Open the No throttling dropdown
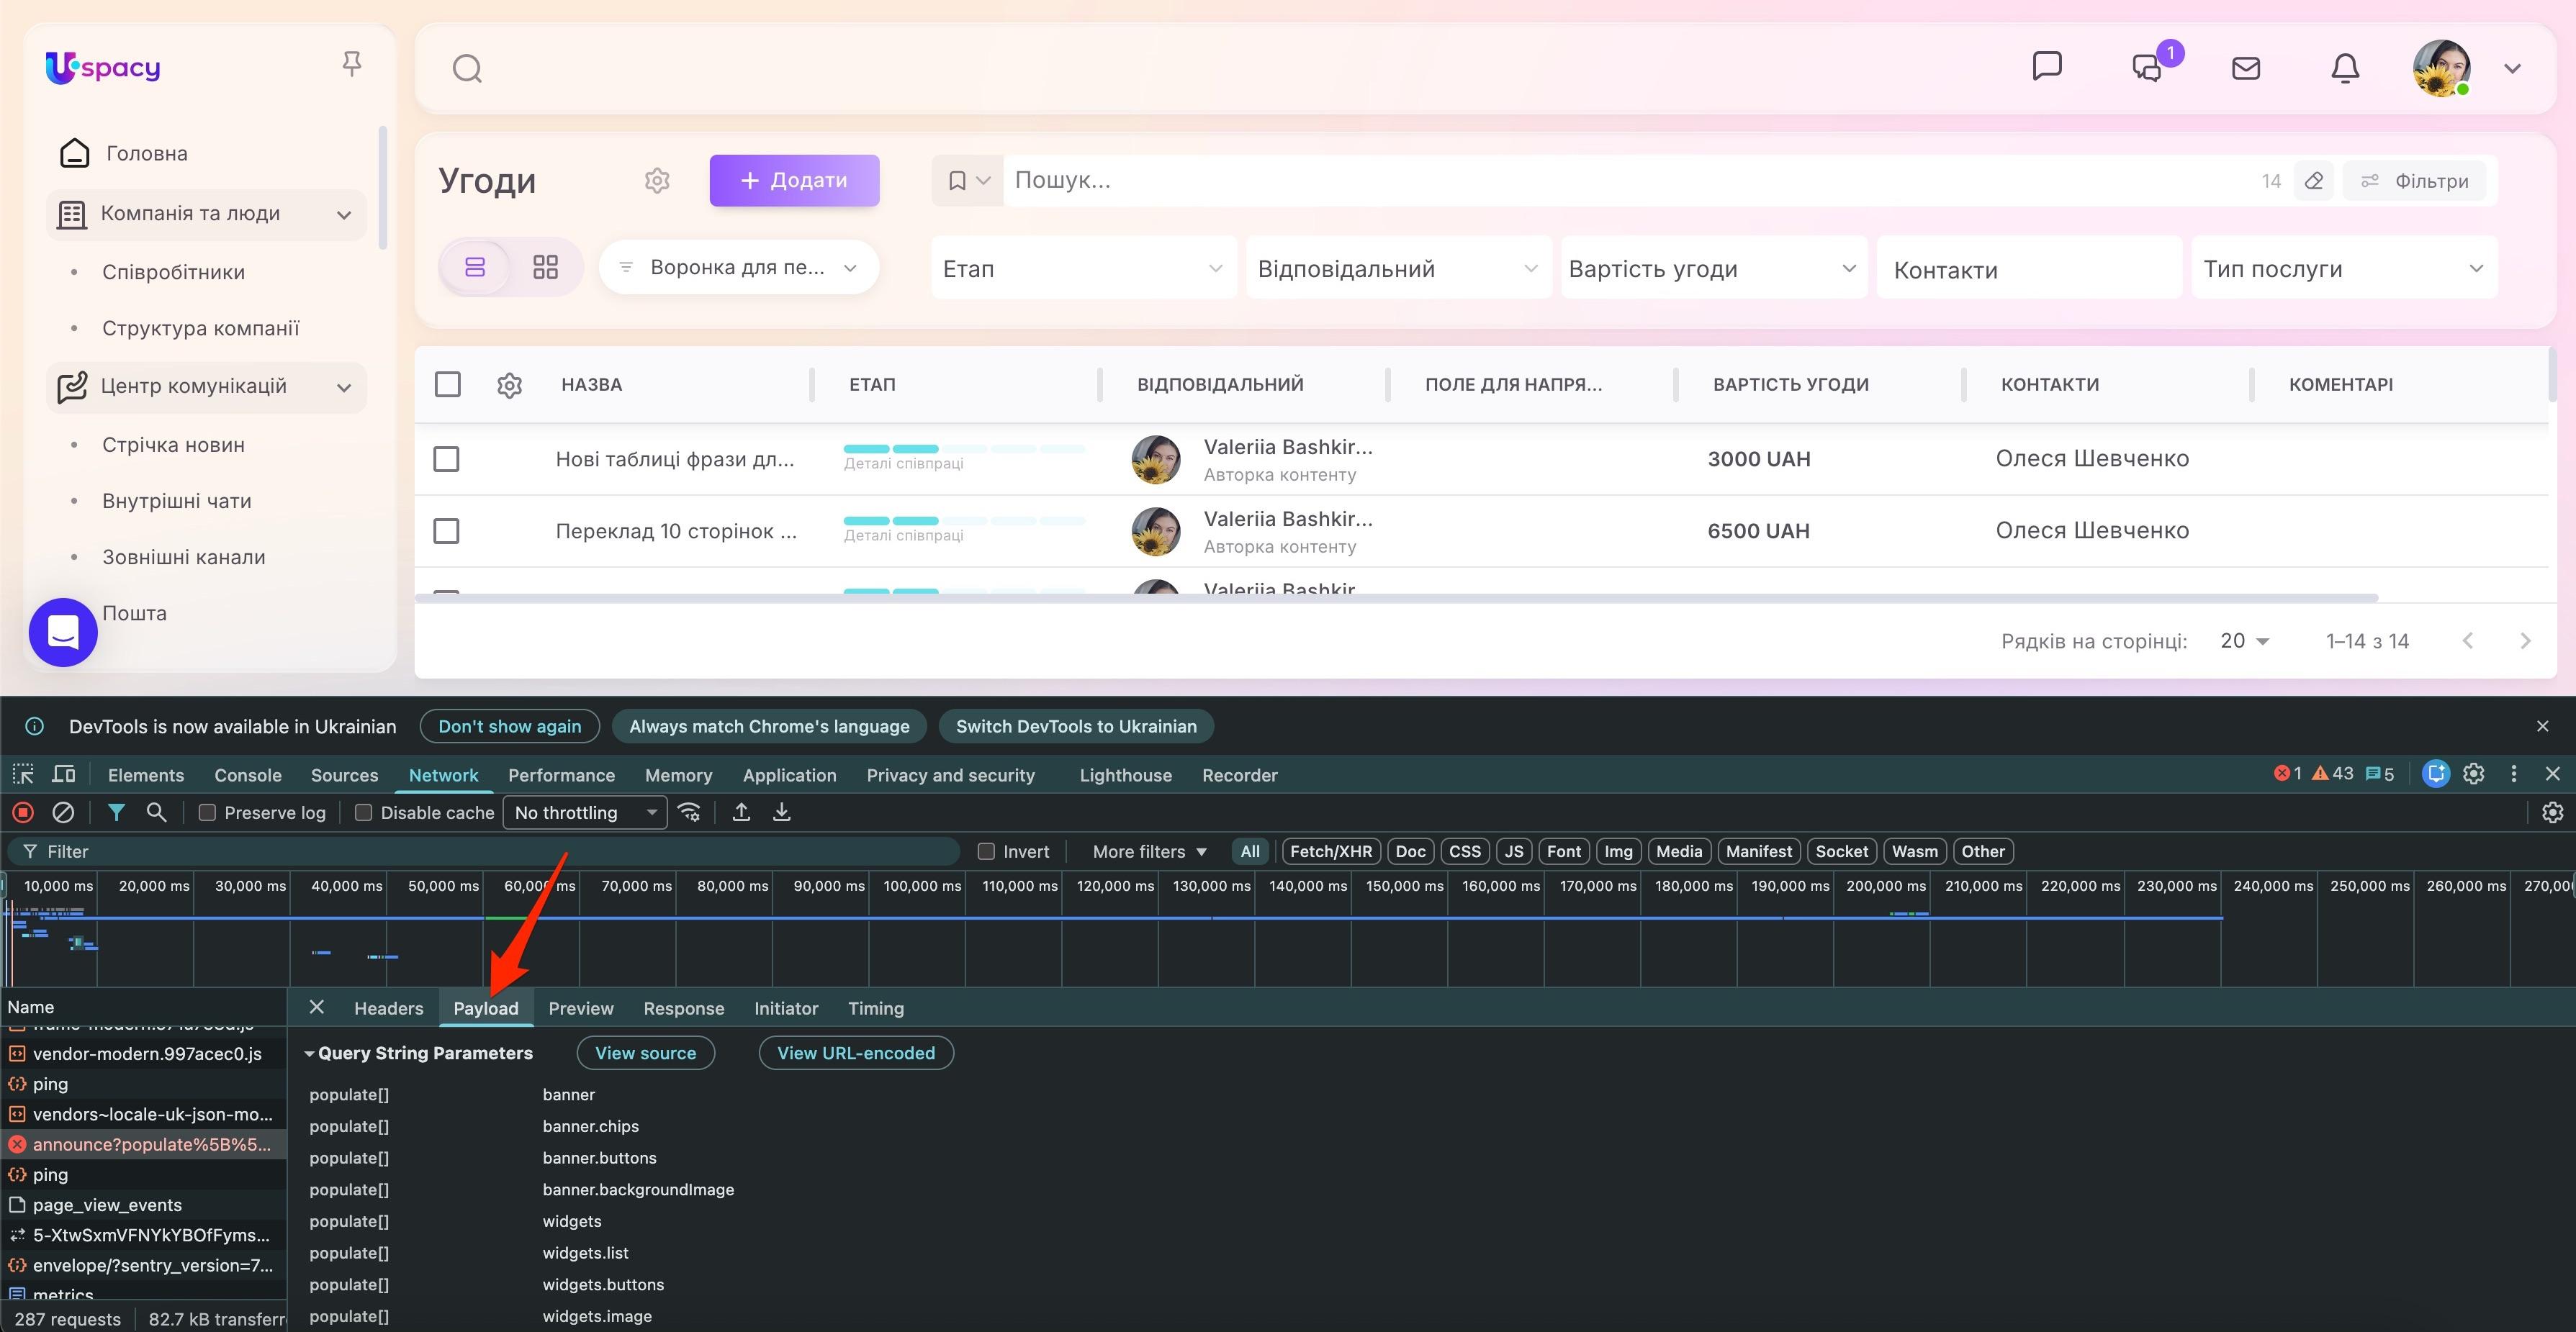This screenshot has width=2576, height=1332. 585,812
